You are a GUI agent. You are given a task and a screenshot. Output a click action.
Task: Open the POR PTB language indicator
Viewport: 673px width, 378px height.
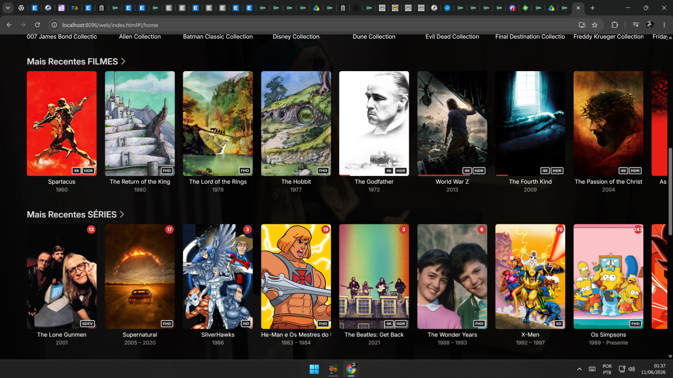point(607,369)
